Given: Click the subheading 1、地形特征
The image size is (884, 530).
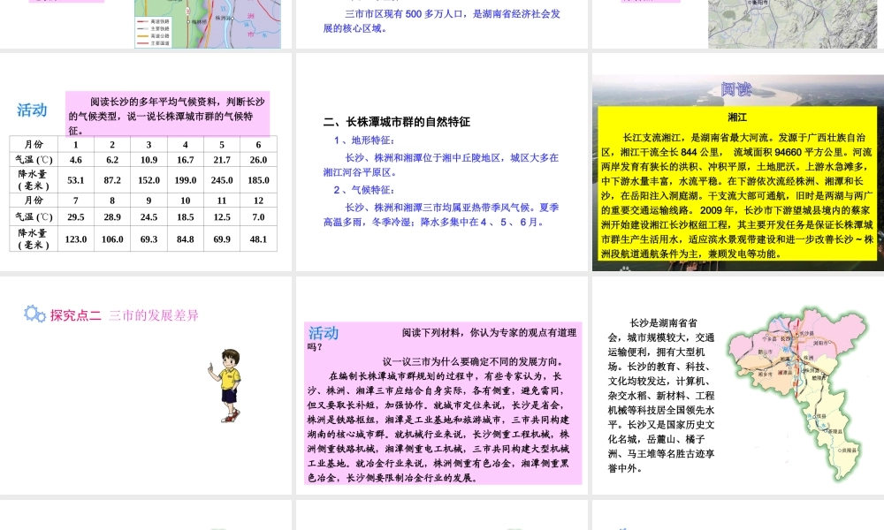Looking at the screenshot, I should [363, 140].
